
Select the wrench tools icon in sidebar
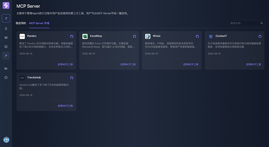click(6, 56)
